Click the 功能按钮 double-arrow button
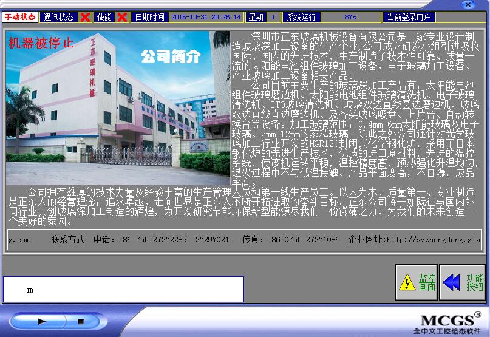The height and width of the screenshot is (337, 490). (462, 282)
